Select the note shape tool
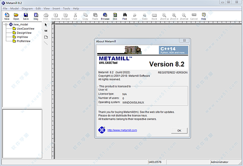243x166 pixels. point(46,37)
